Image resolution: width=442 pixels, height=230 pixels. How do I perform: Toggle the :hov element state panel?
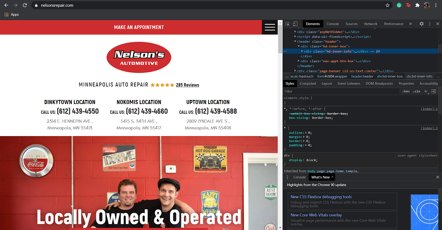406,91
